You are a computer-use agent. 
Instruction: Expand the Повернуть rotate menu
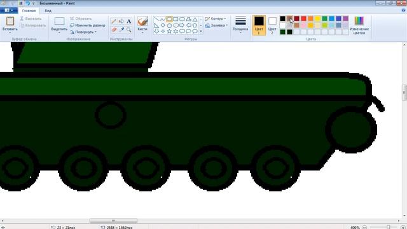pos(83,32)
